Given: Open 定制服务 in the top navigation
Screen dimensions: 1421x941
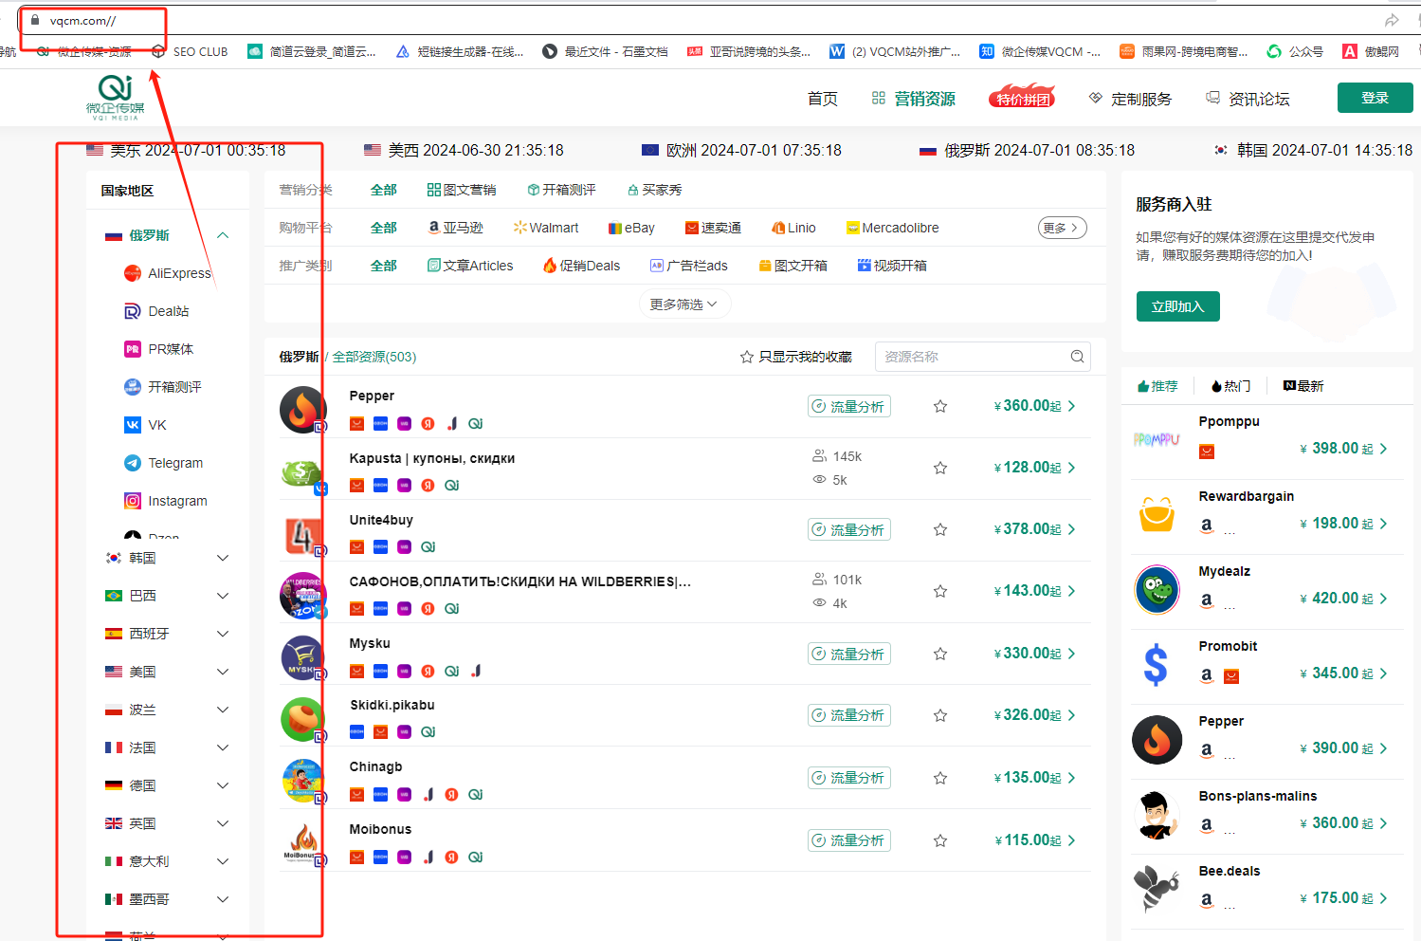Looking at the screenshot, I should [1130, 99].
